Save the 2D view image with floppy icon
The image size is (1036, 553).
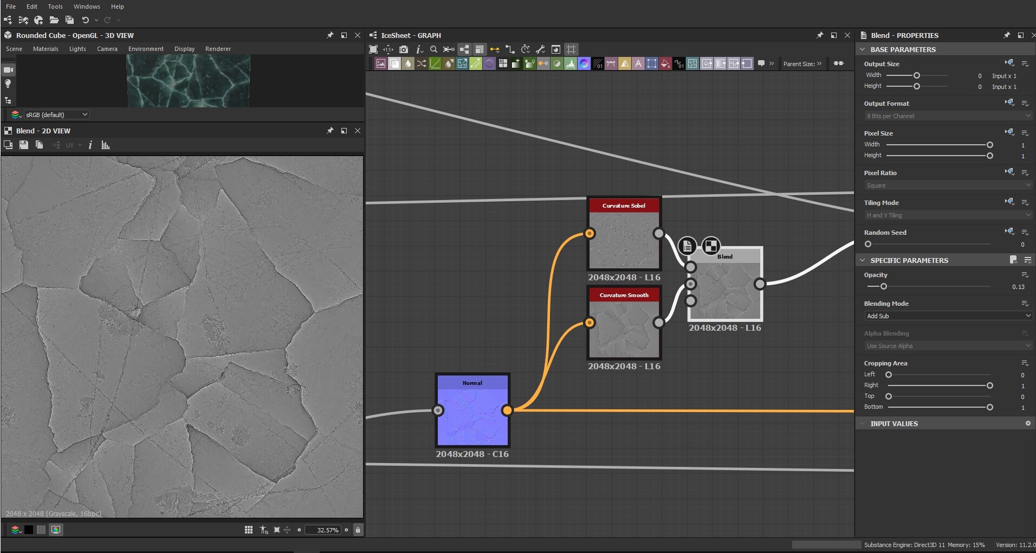[23, 145]
